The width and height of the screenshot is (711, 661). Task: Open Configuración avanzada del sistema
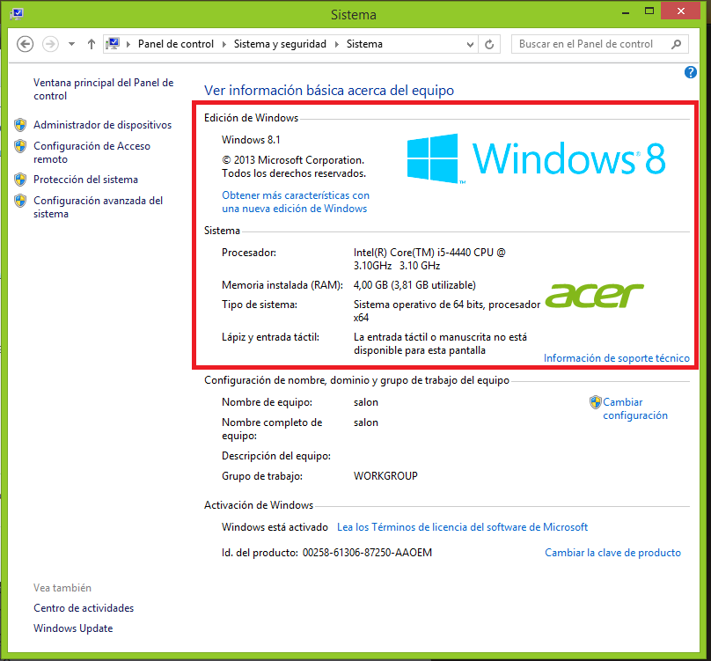[x=98, y=207]
